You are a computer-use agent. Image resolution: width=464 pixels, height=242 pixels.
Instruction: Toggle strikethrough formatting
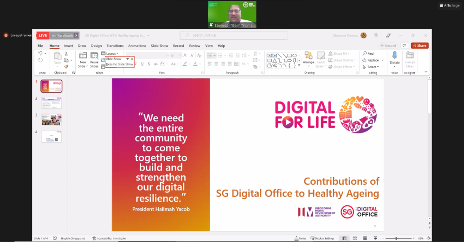pos(155,64)
